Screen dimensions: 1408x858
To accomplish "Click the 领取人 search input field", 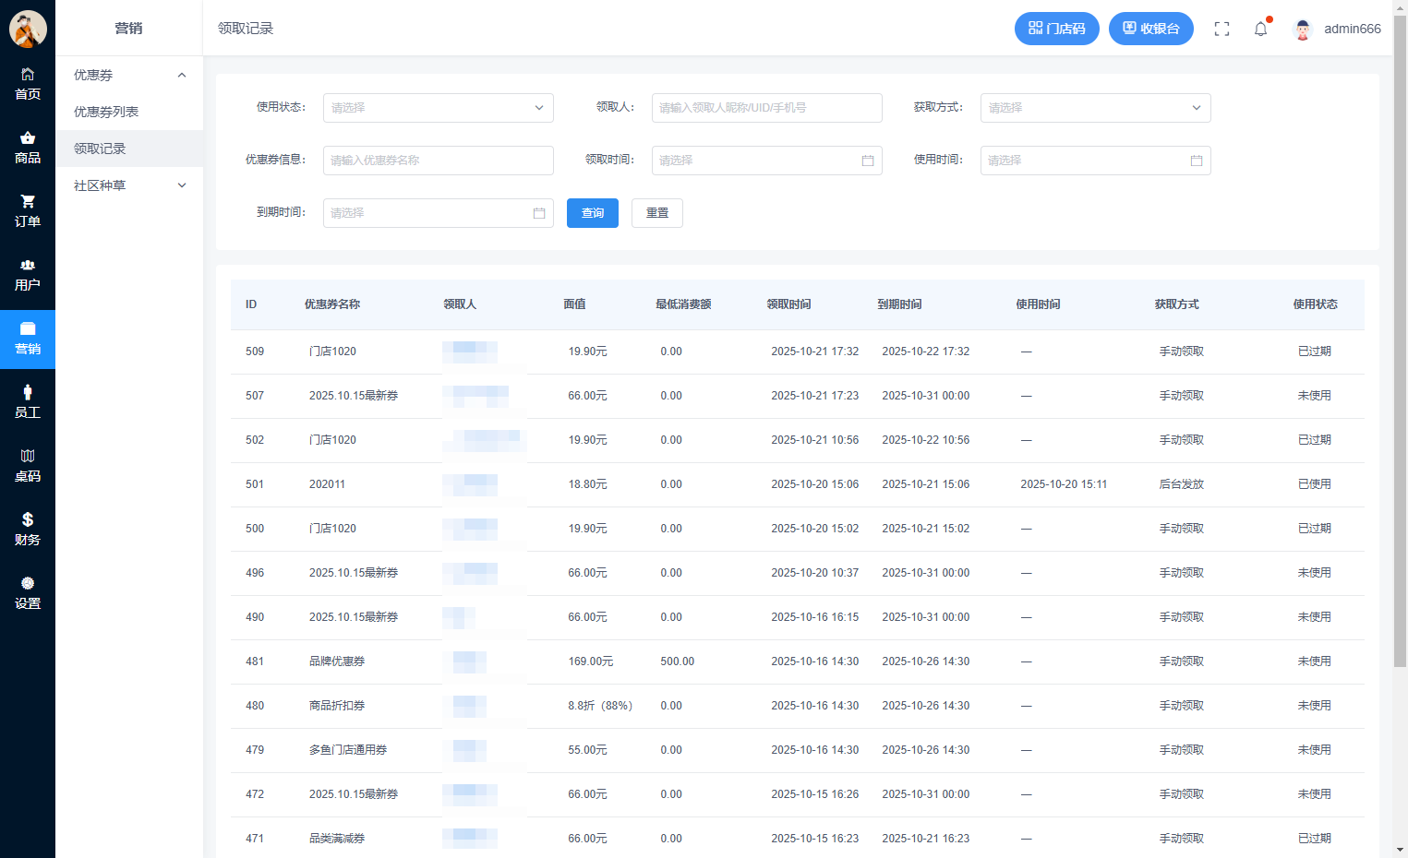I will click(766, 108).
